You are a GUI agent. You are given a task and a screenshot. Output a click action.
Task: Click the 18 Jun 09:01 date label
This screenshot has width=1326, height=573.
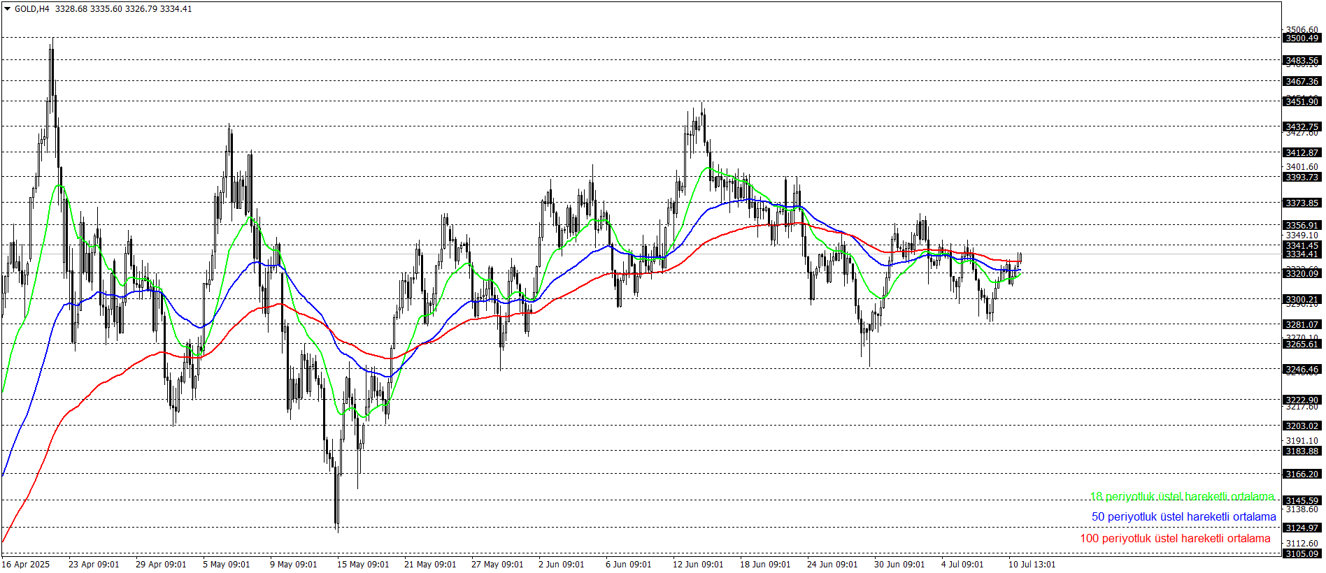point(765,565)
